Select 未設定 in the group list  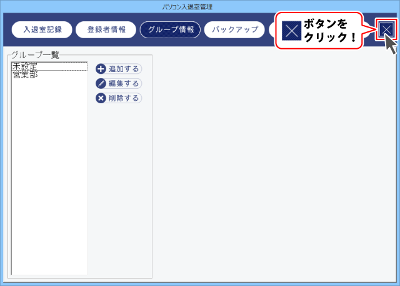(x=49, y=66)
